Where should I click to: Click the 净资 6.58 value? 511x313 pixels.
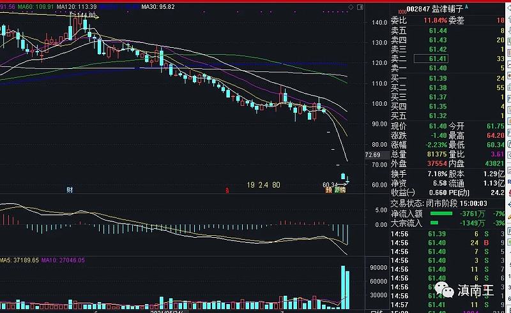point(439,184)
